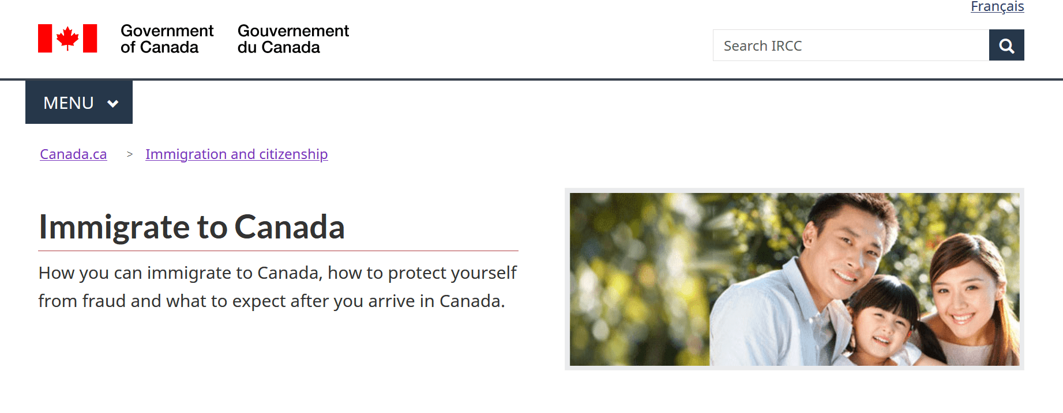Click the intro paragraph about immigrating
1063x413 pixels.
(277, 287)
